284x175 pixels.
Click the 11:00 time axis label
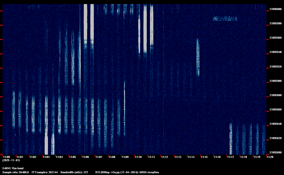point(7,157)
